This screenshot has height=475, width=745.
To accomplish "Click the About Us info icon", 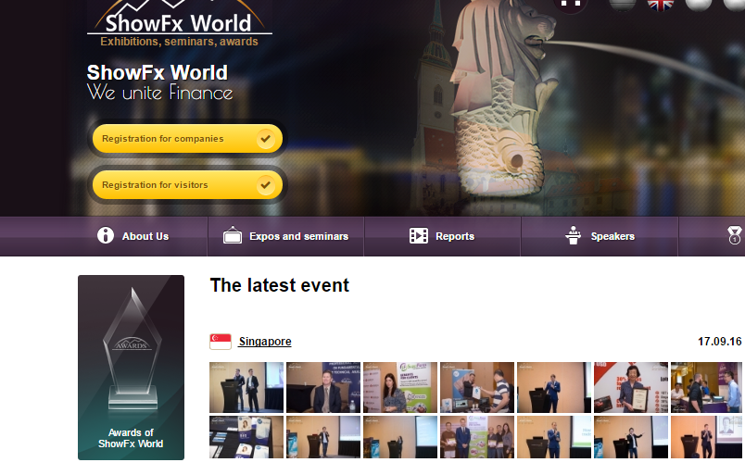I will (x=106, y=235).
